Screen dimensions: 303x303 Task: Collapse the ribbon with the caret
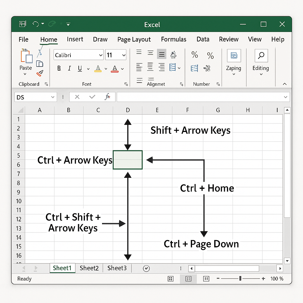[285, 84]
